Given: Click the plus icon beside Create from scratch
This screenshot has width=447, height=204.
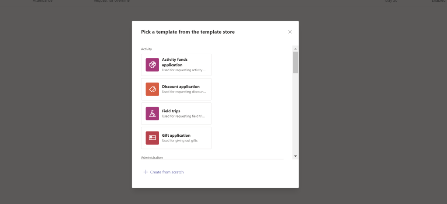Looking at the screenshot, I should coord(146,172).
